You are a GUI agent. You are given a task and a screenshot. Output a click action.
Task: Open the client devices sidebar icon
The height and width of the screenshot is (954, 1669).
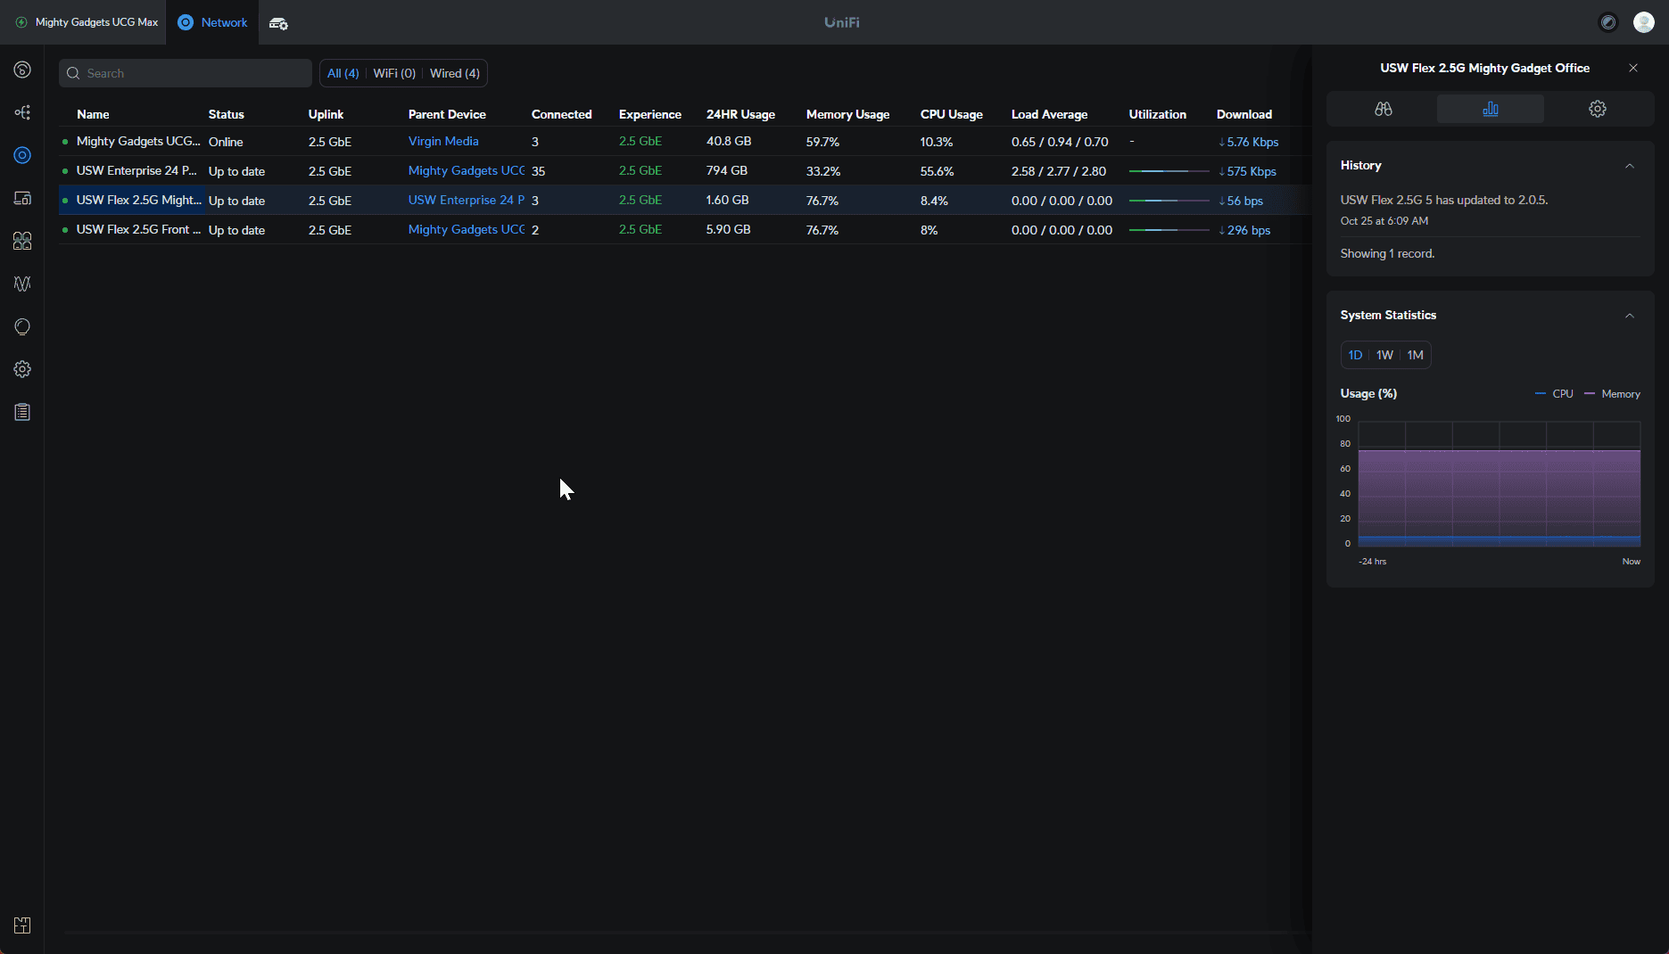22,198
